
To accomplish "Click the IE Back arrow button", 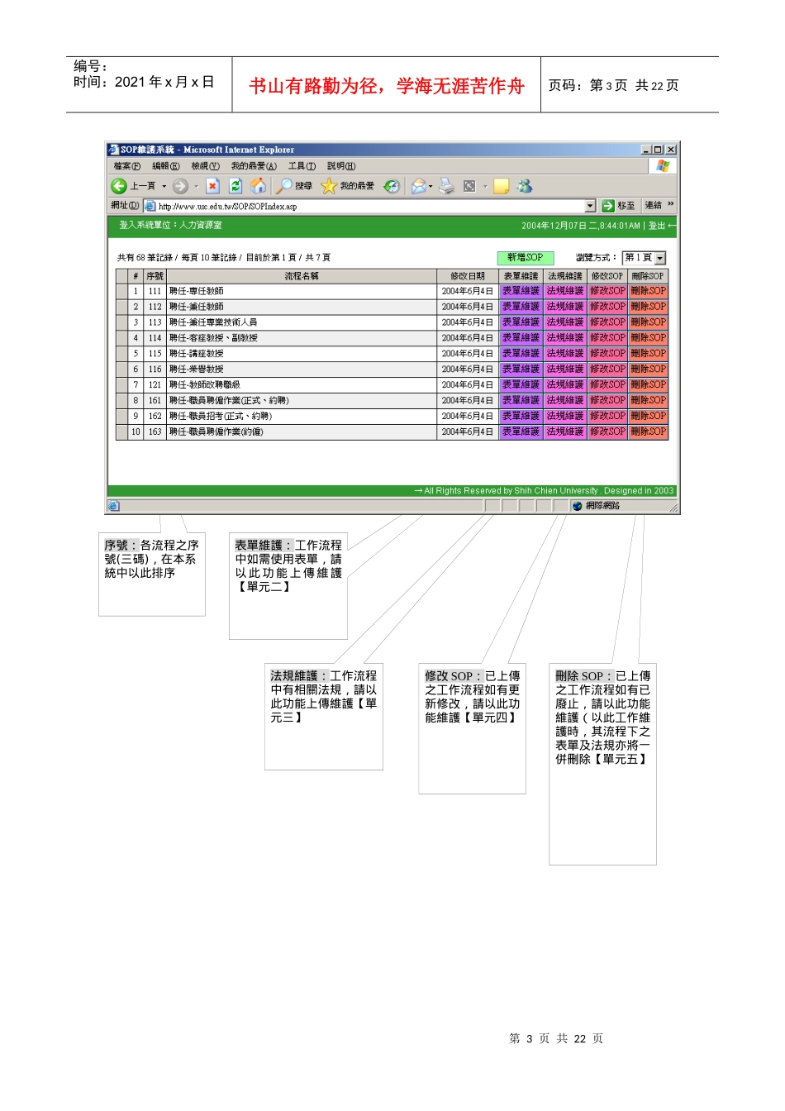I will 119,186.
